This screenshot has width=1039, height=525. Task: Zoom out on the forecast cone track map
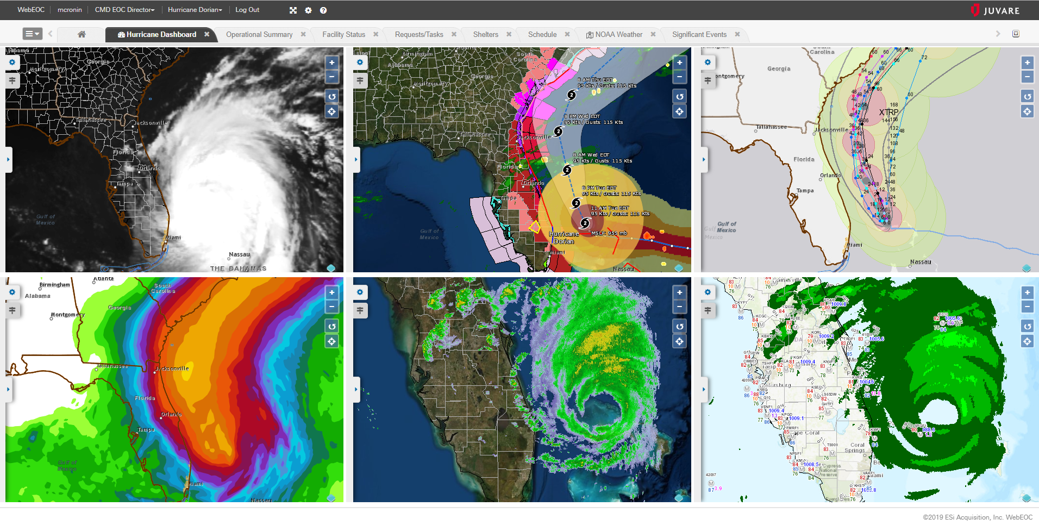click(679, 77)
